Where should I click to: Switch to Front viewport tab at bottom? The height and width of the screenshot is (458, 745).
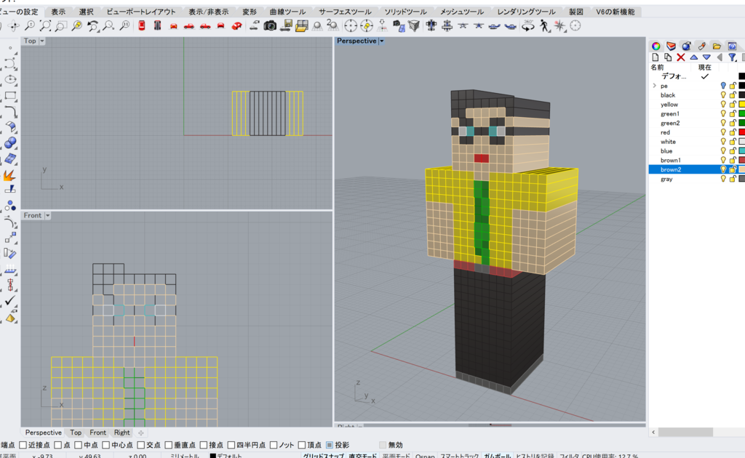tap(98, 433)
